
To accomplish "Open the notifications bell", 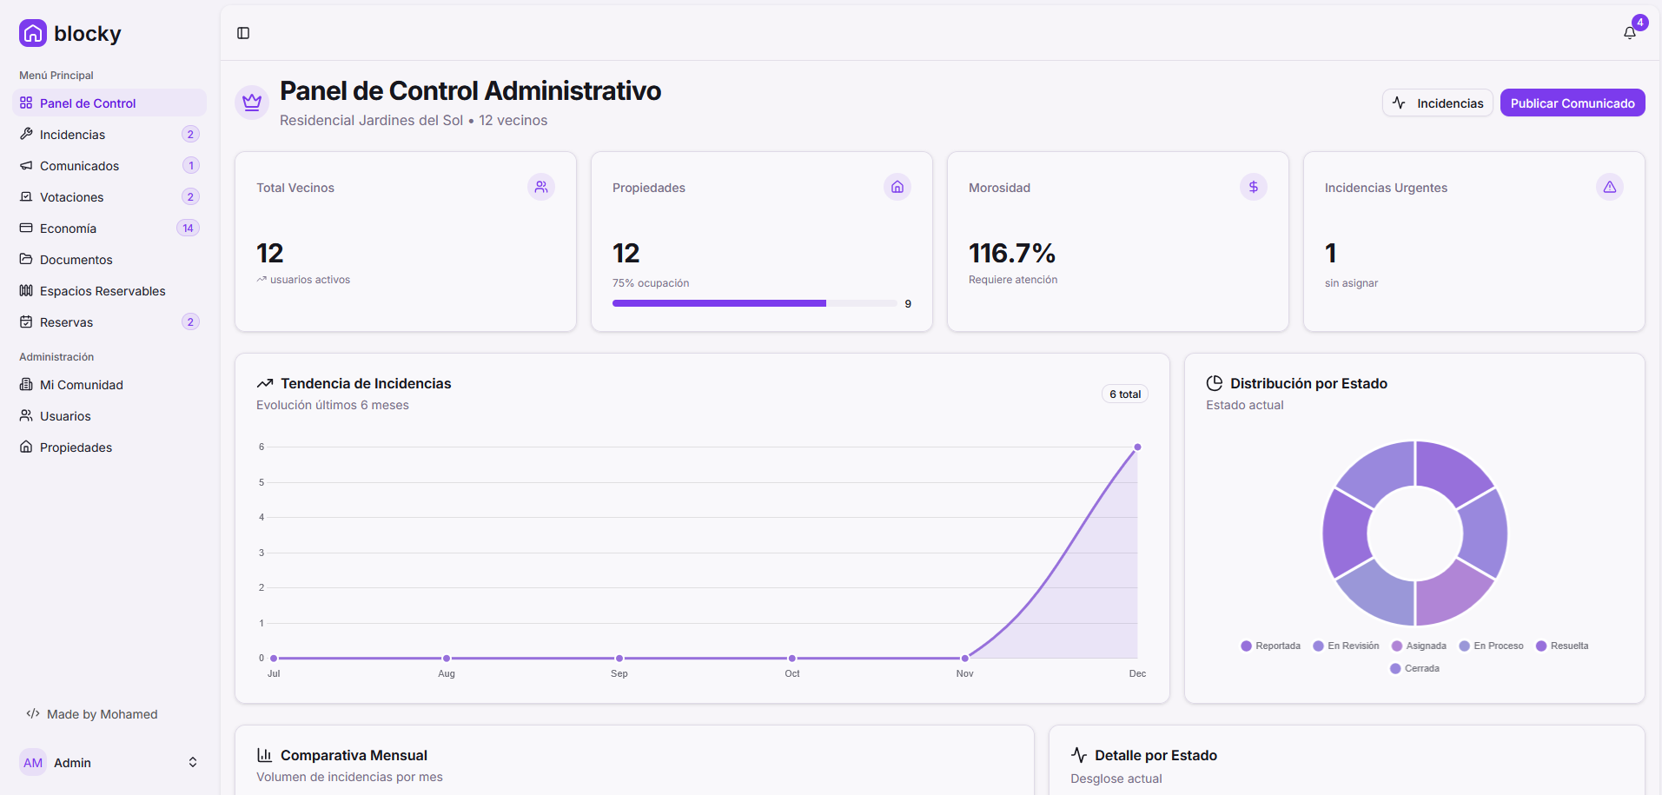I will pyautogui.click(x=1629, y=33).
